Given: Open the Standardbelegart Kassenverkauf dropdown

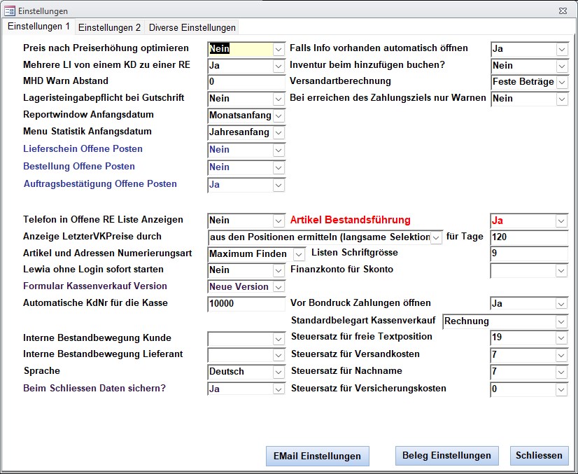Looking at the screenshot, I should coord(562,321).
